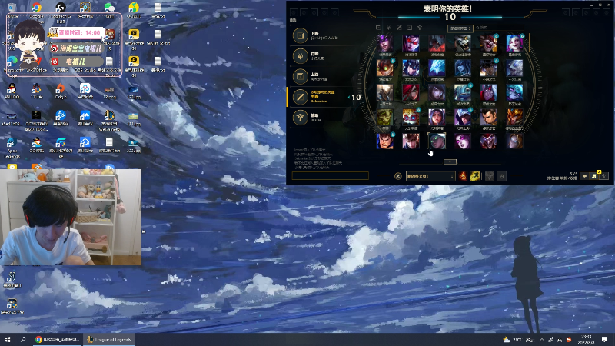Screen dimensions: 615x346
Task: Select Jinx champion portrait
Action: [514, 44]
